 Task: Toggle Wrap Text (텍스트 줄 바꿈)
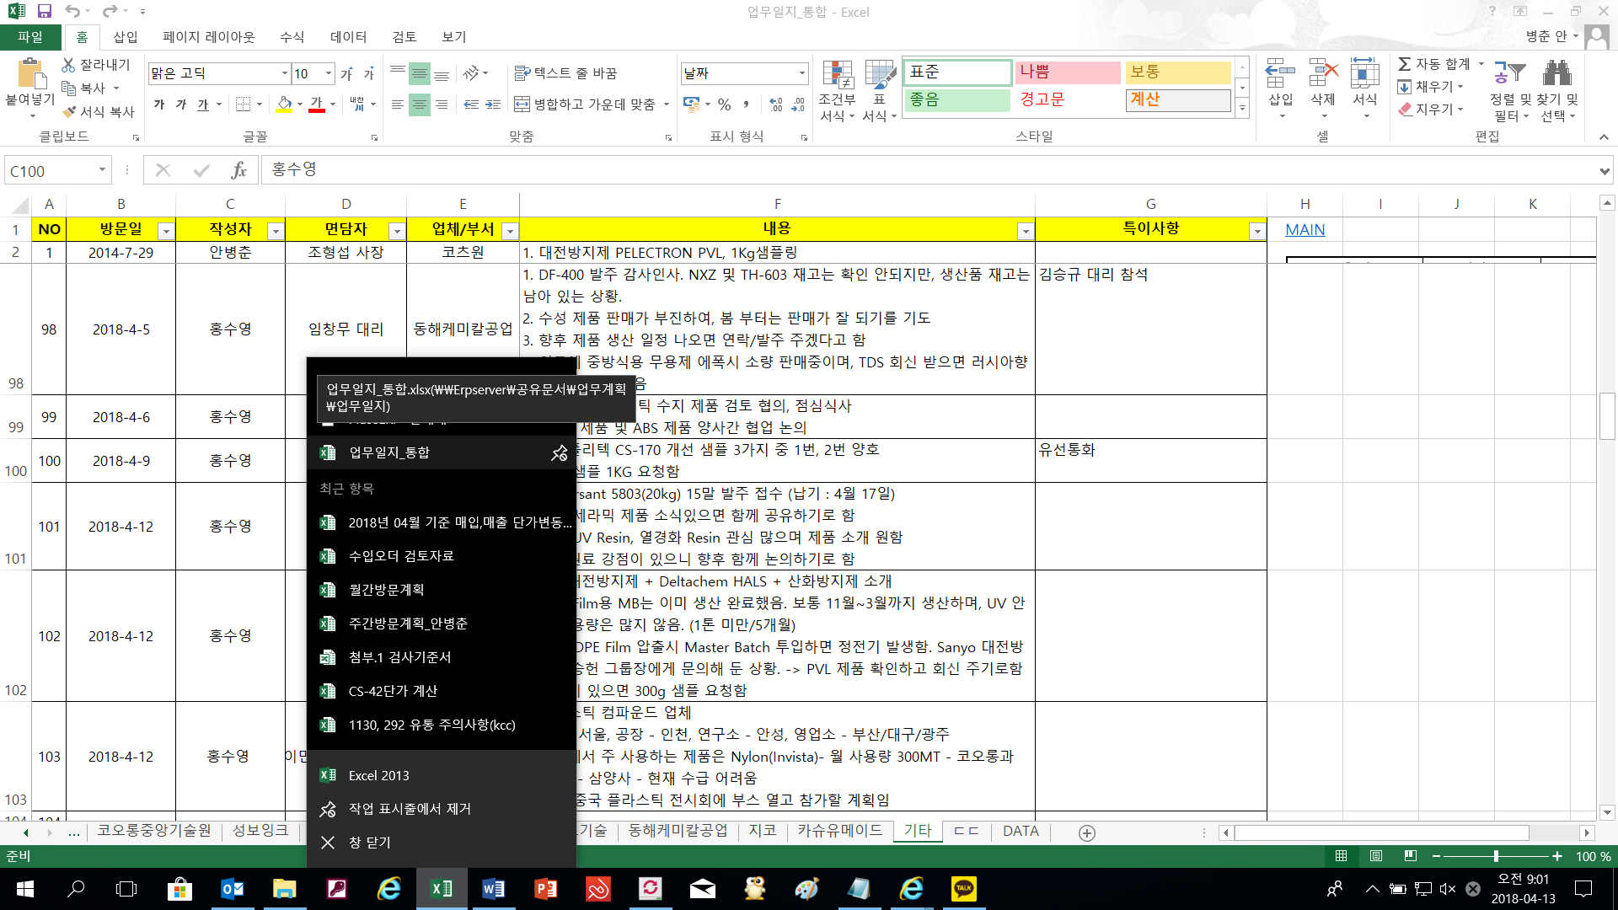click(x=566, y=73)
